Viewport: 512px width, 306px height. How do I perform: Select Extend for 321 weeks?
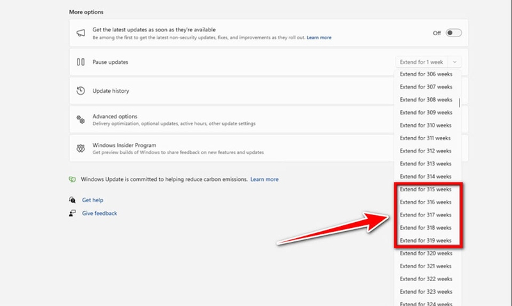tap(426, 266)
